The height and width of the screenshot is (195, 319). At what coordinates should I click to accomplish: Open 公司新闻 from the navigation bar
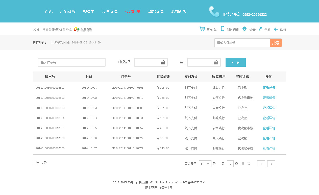tap(179, 11)
